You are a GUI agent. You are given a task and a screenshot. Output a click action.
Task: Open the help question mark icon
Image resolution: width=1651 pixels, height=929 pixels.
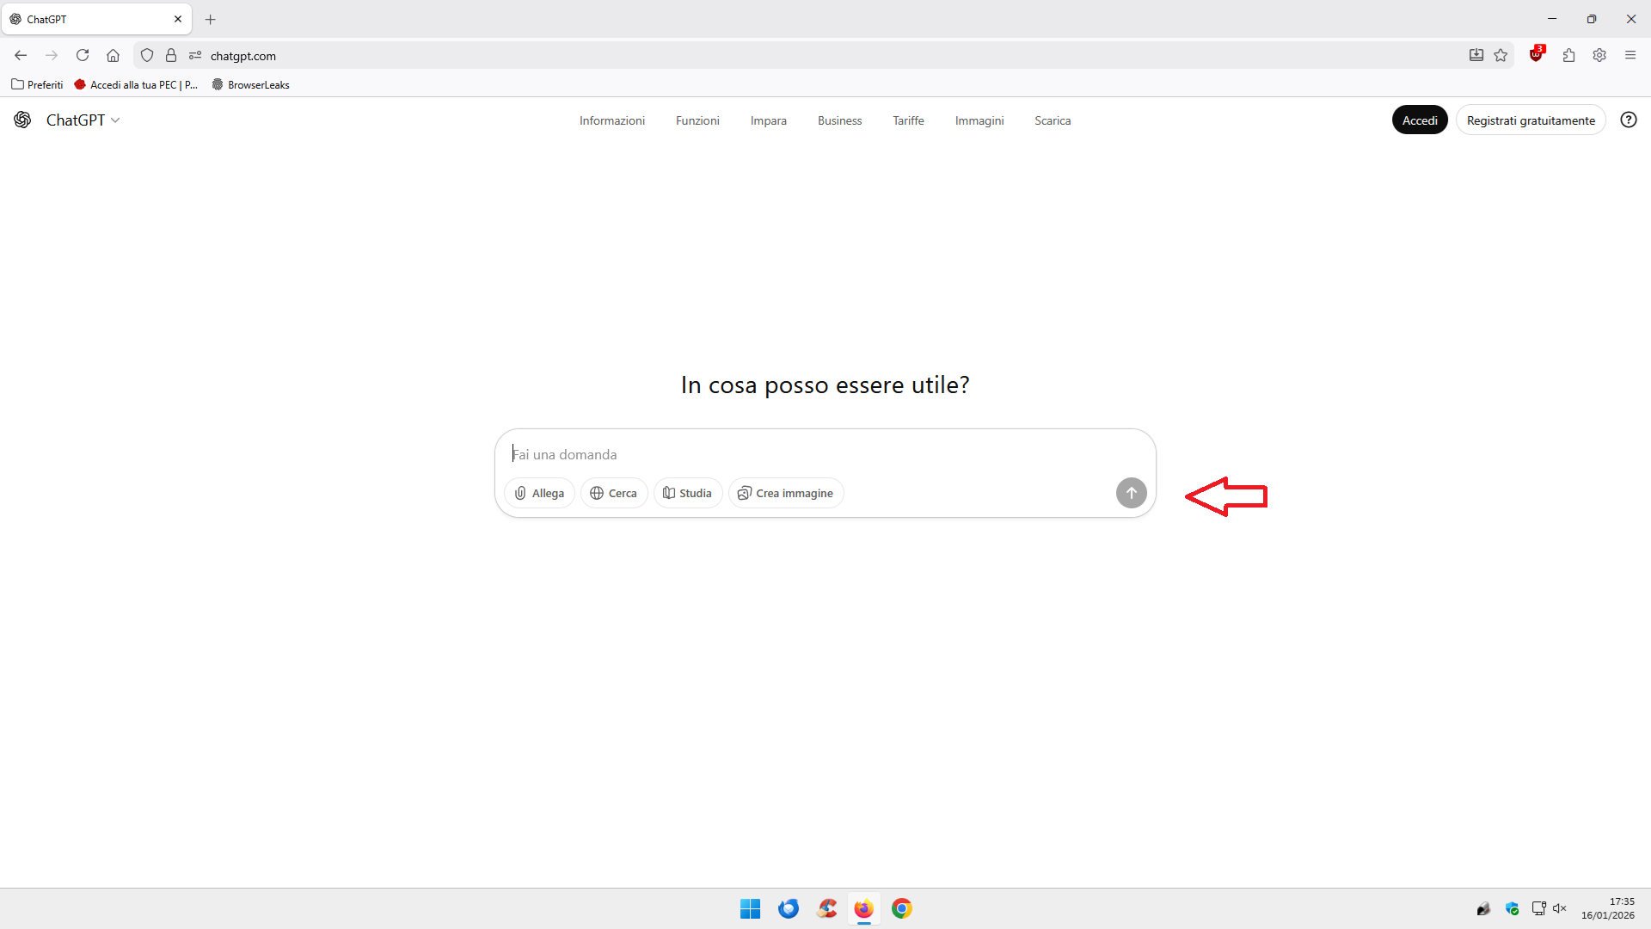1628,120
